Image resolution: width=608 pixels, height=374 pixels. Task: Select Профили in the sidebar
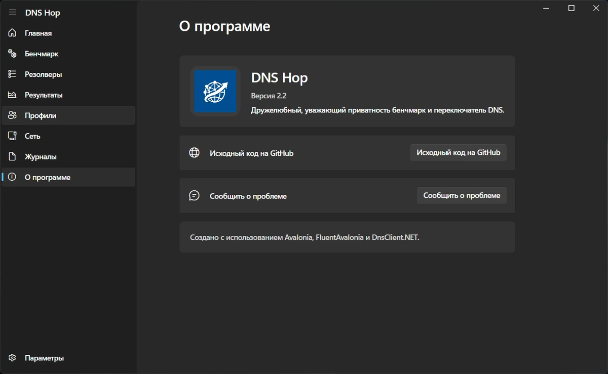(68, 115)
